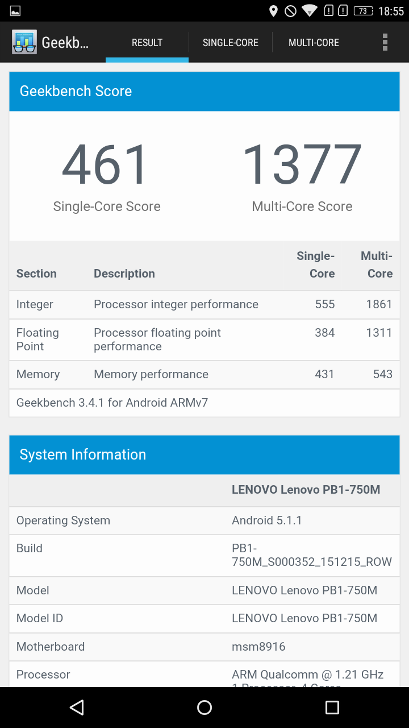Open the three-dot overflow menu
Screen dimensions: 409x728
coord(385,42)
